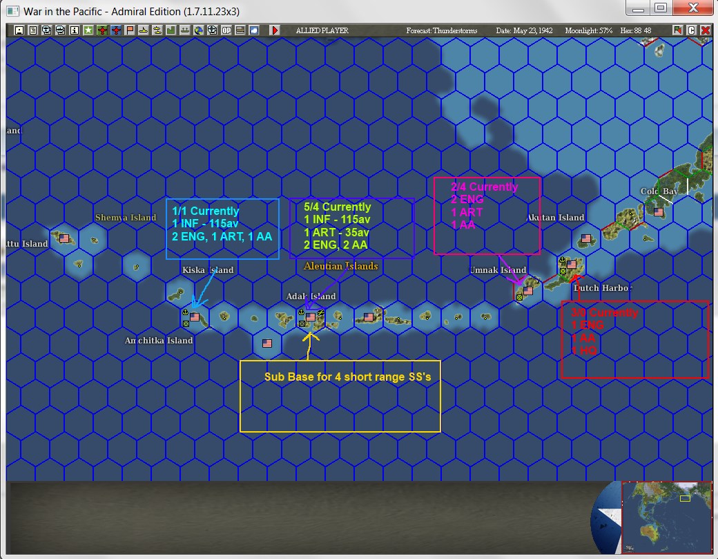
Task: Click the 'Umnak Island' map label
Action: tap(498, 270)
